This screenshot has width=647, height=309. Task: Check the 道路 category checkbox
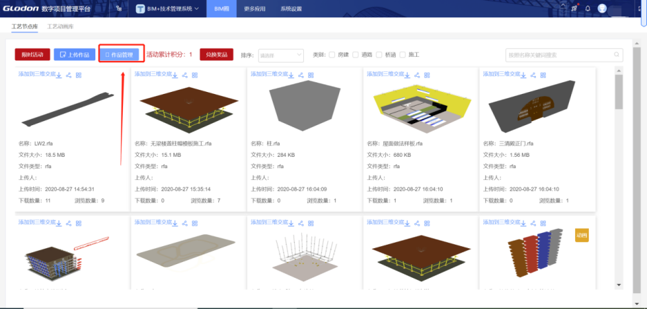(356, 55)
